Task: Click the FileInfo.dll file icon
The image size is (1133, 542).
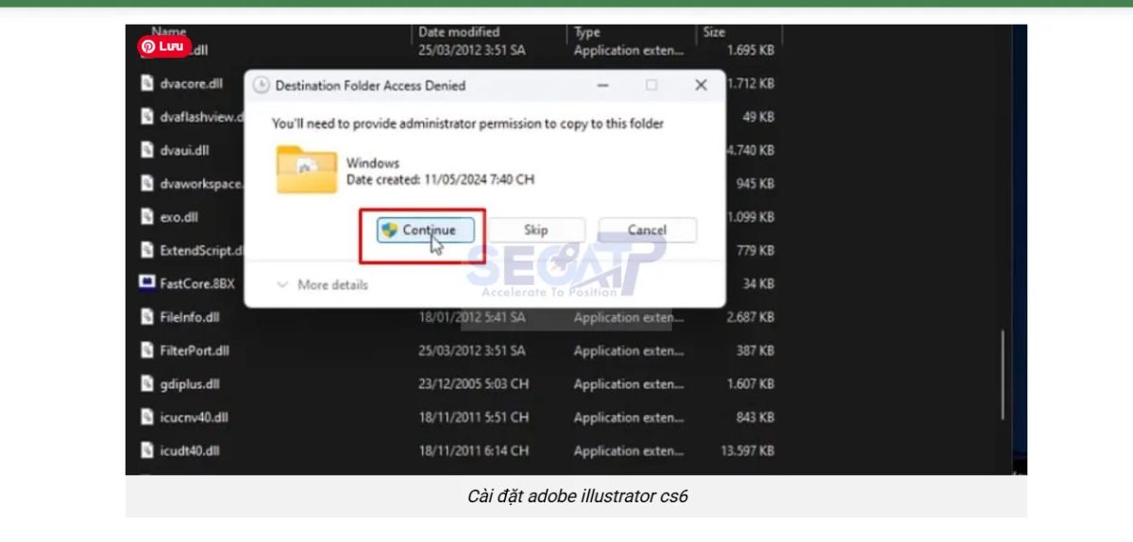Action: (146, 317)
